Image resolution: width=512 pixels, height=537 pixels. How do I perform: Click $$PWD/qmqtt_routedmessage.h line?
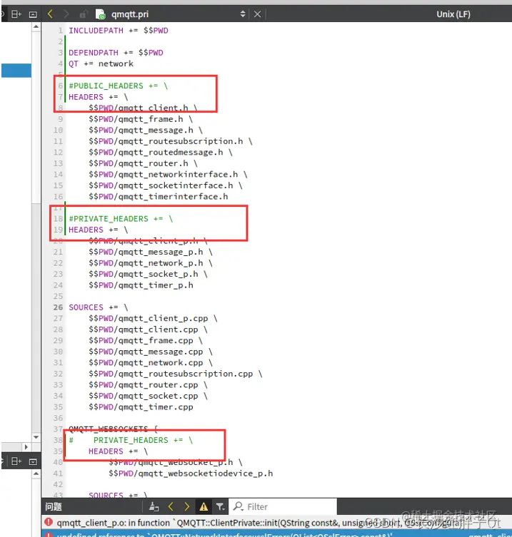(161, 152)
